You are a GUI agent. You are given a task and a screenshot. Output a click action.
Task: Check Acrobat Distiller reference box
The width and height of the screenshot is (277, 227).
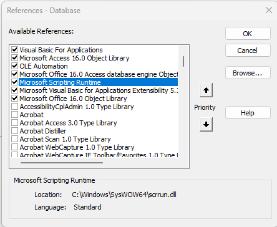pos(14,131)
